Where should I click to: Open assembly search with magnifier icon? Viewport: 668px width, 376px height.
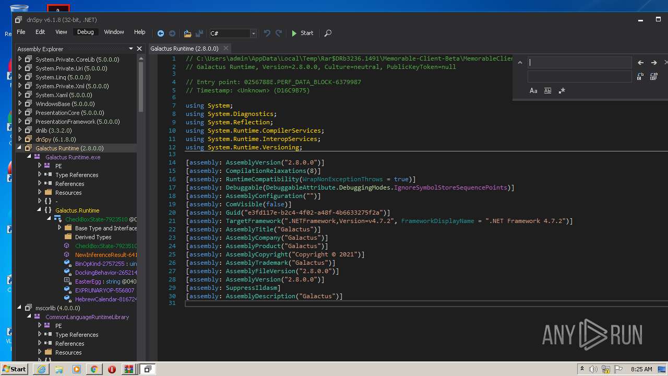click(328, 33)
